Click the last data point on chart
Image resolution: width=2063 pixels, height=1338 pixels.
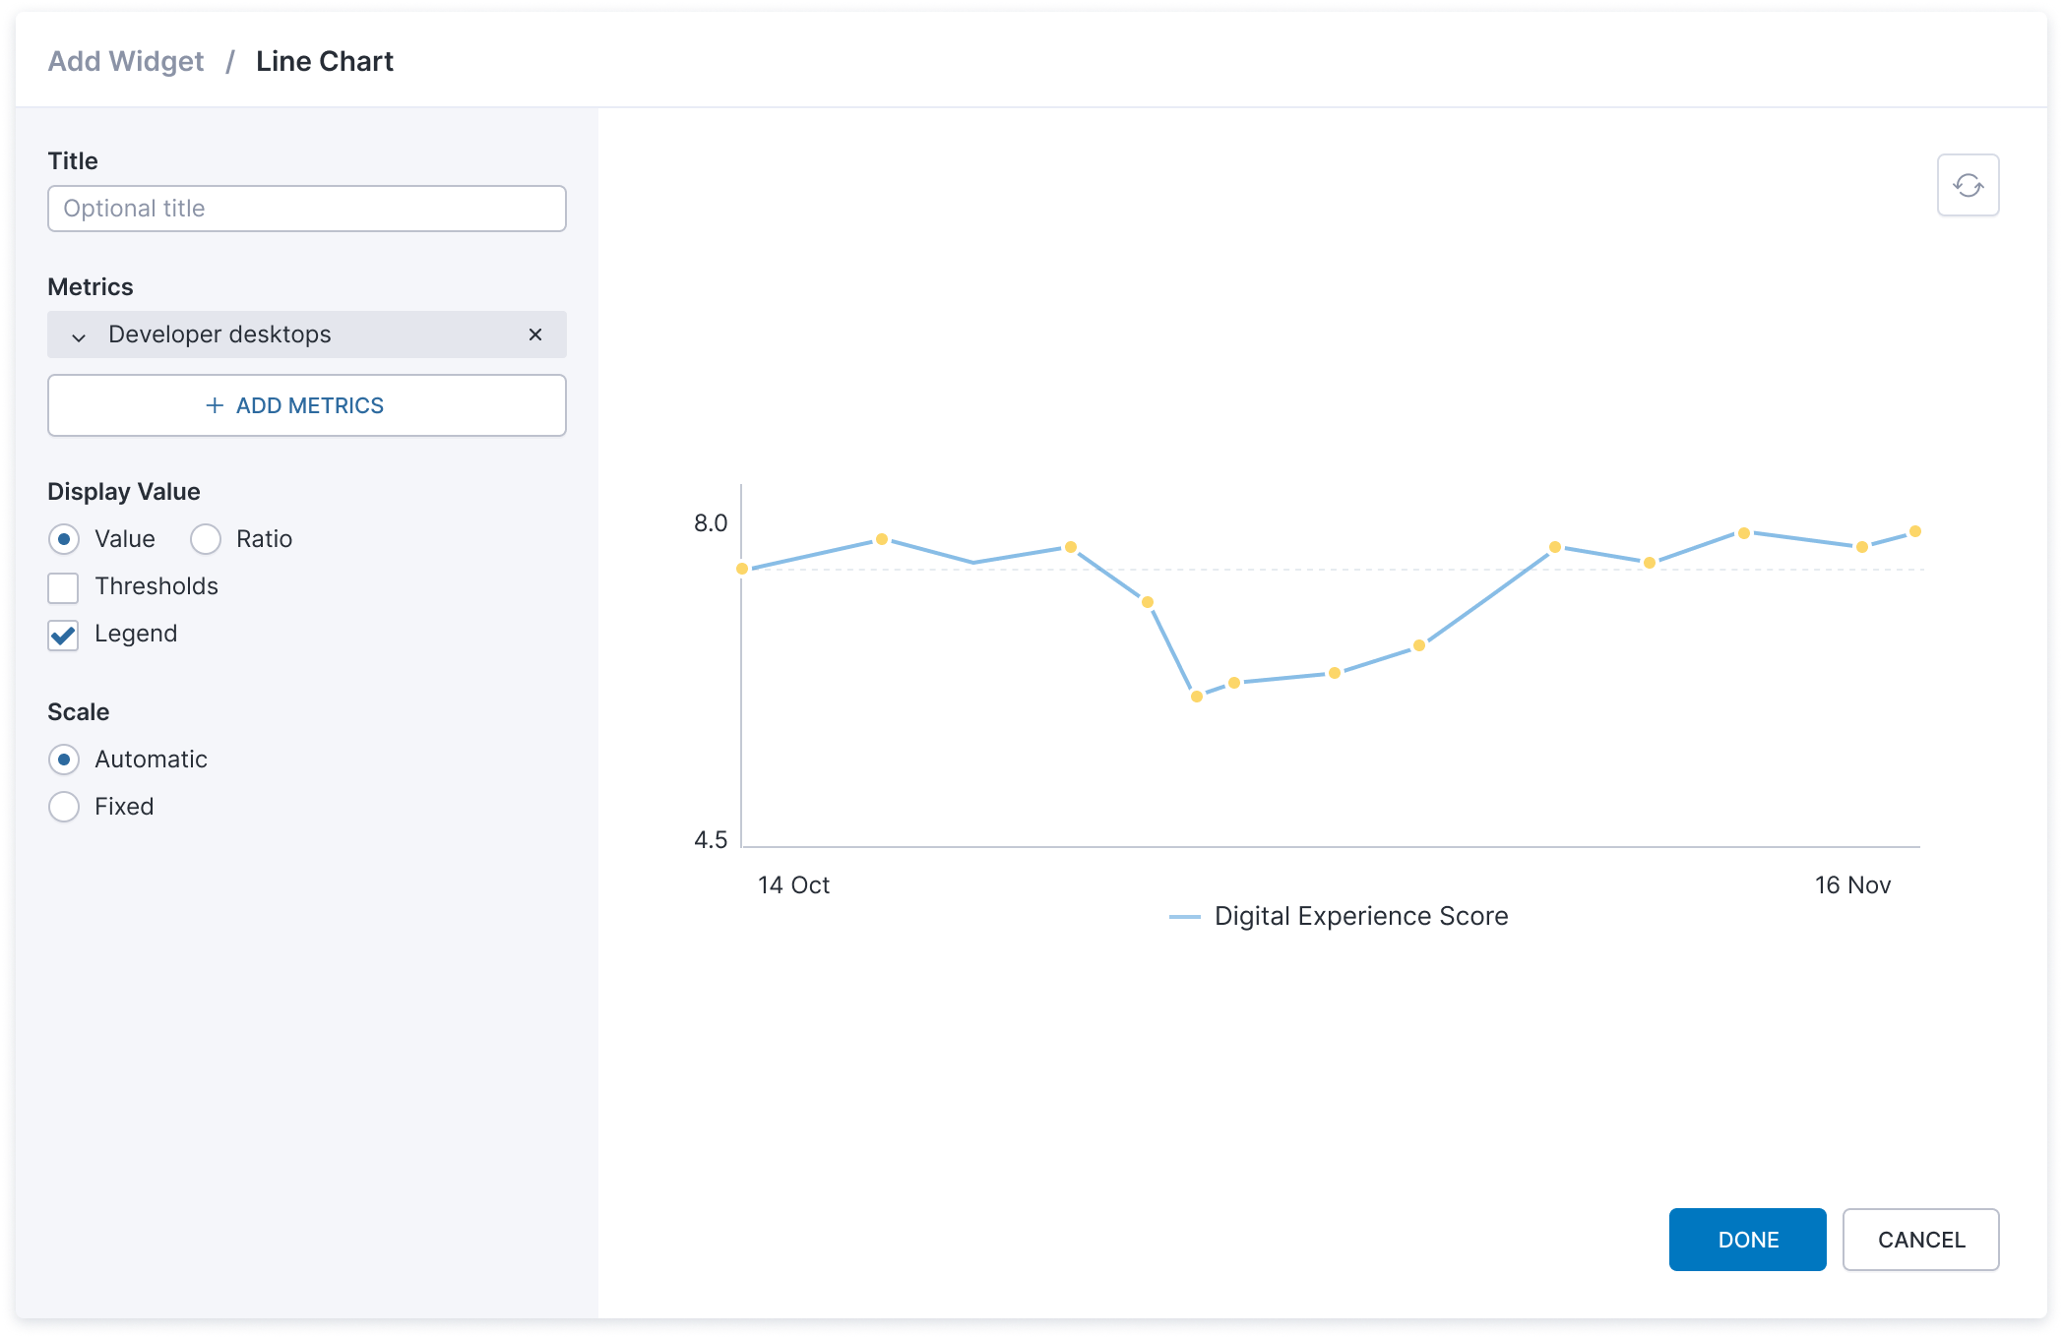point(1915,531)
